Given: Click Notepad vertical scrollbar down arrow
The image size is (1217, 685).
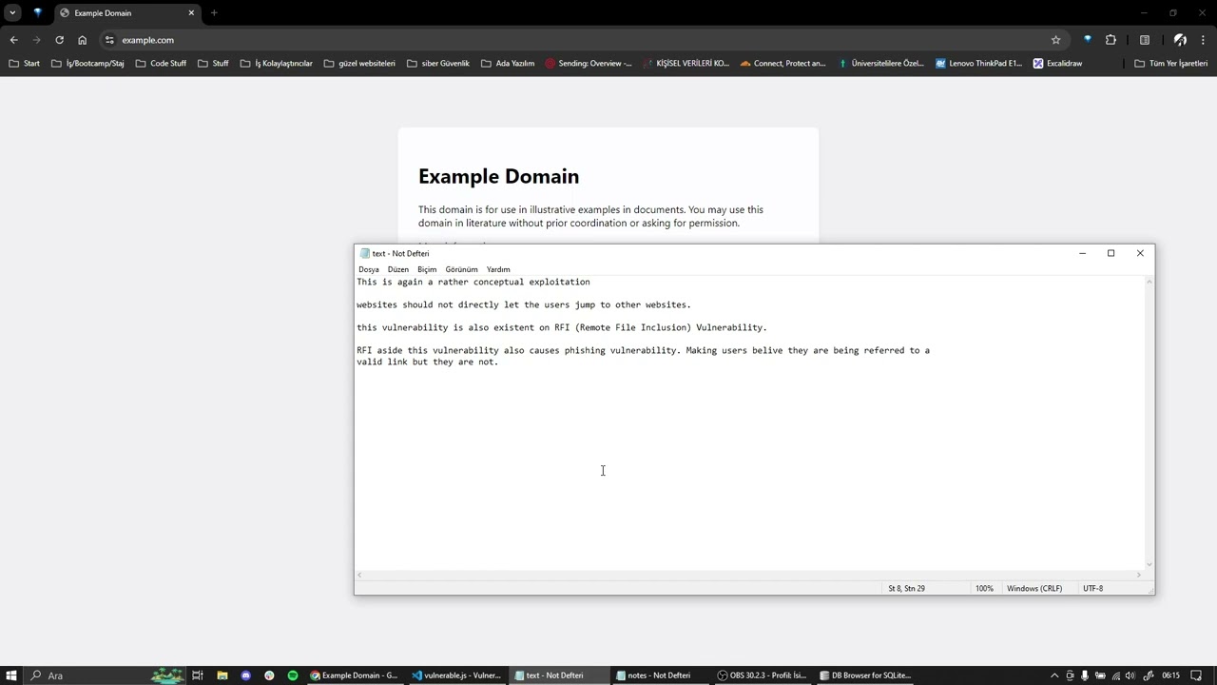Looking at the screenshot, I should click(1149, 564).
